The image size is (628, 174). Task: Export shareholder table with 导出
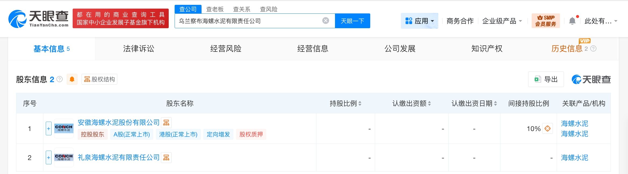(x=546, y=79)
